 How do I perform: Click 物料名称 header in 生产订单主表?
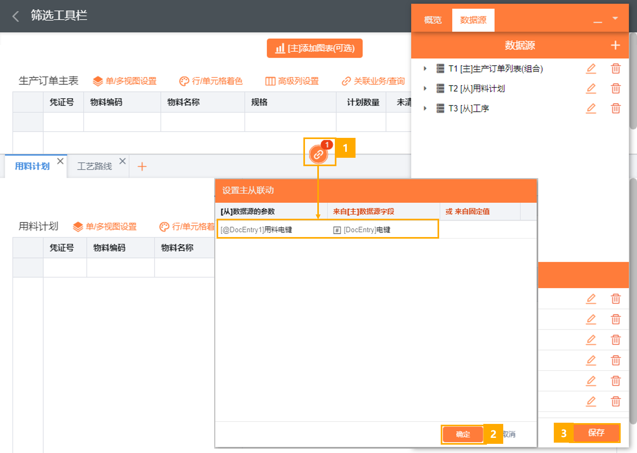[203, 102]
